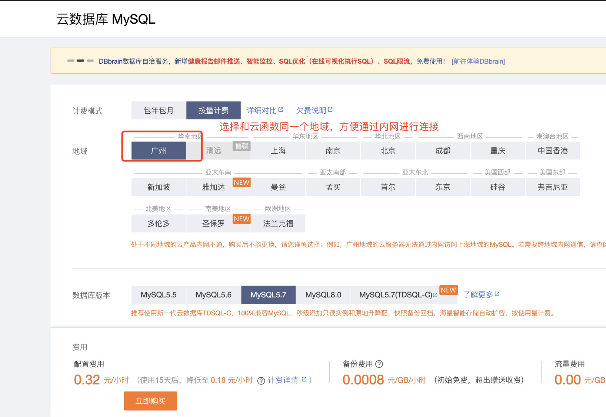This screenshot has height=417, width=606.
Task: Pick 硅谷 region
Action: click(x=498, y=187)
